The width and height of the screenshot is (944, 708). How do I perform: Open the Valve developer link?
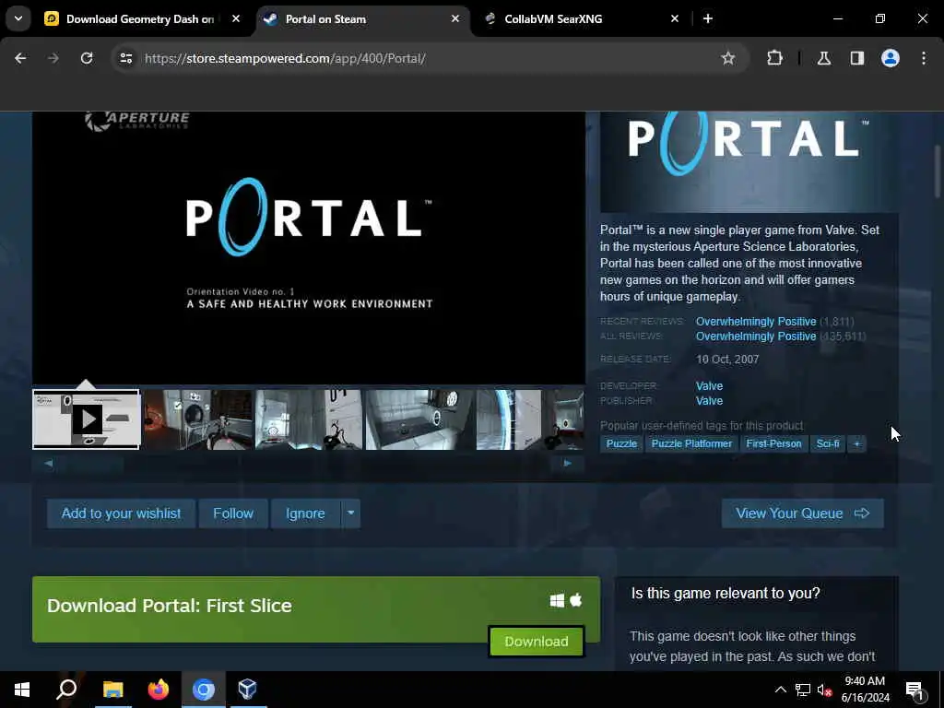click(709, 386)
